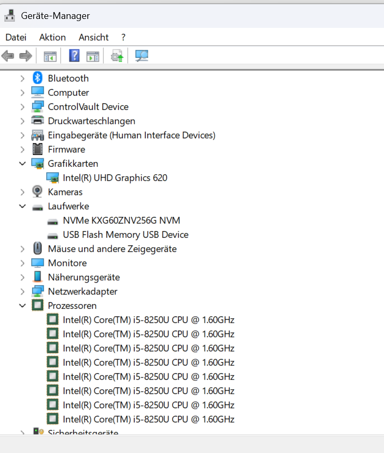Expand the Kameras node
The image size is (384, 453).
(x=23, y=192)
